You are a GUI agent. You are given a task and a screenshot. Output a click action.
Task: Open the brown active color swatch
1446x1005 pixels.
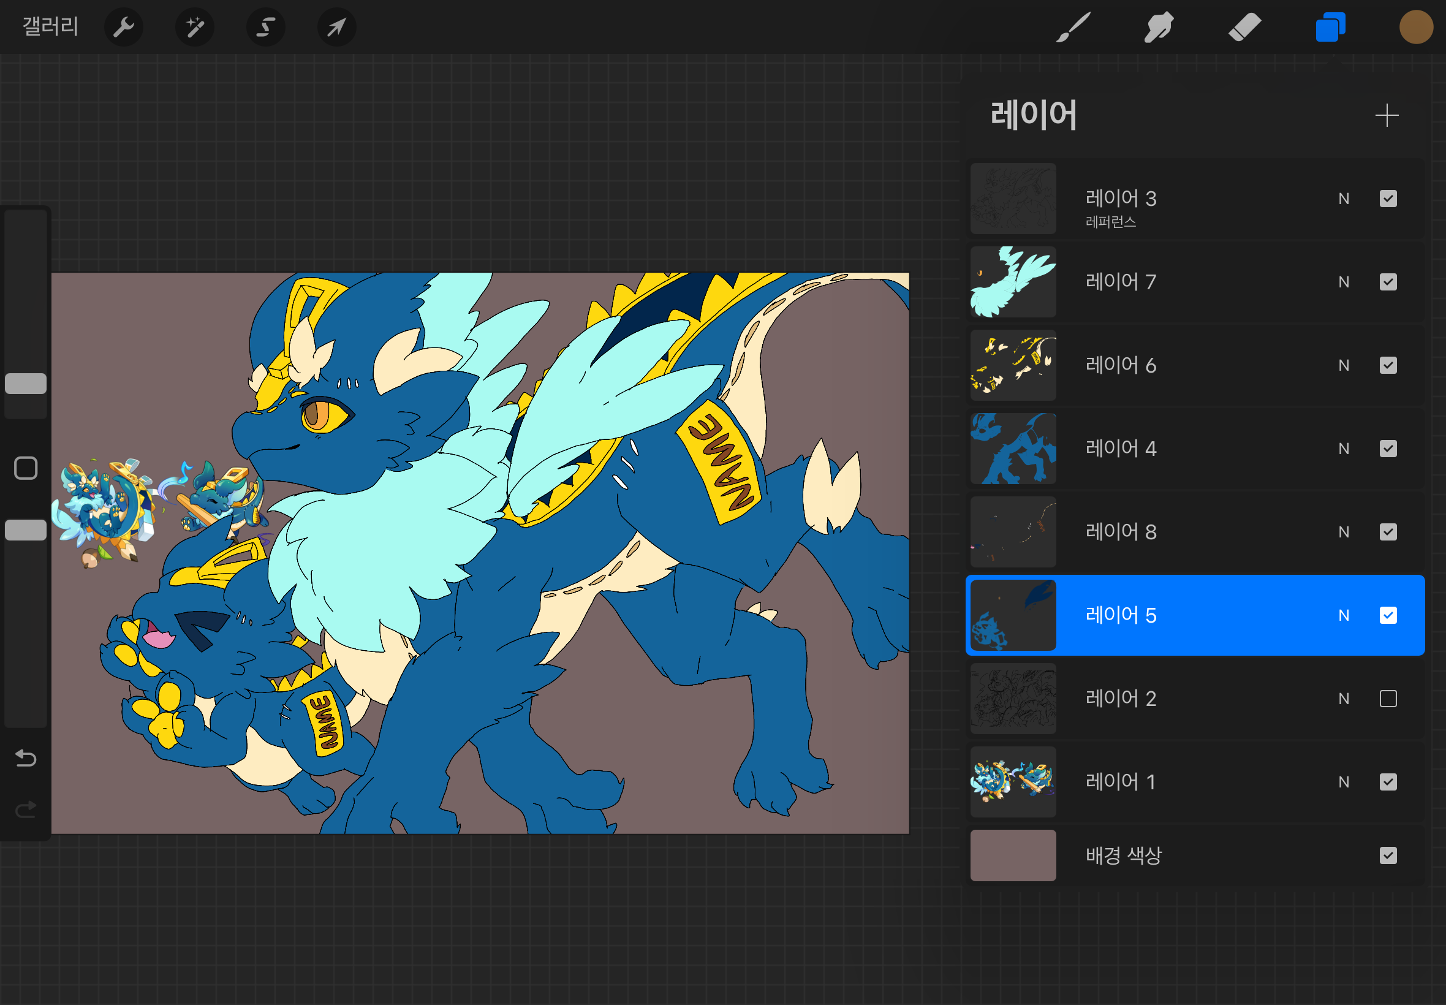tap(1416, 27)
